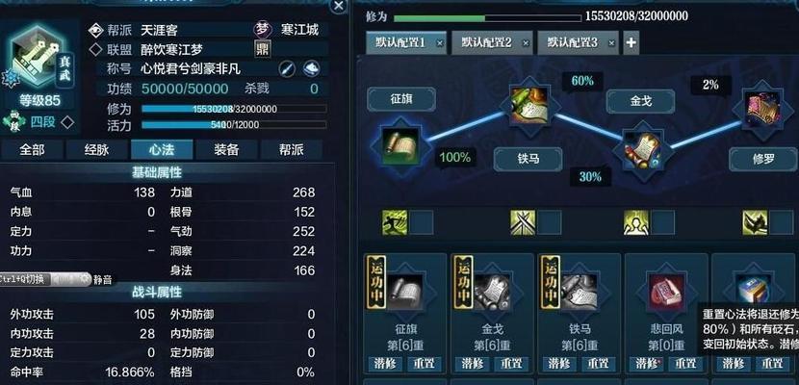Viewport: 799px width, 385px height.
Task: Select the 铁马 scroll node icon
Action: (528, 106)
